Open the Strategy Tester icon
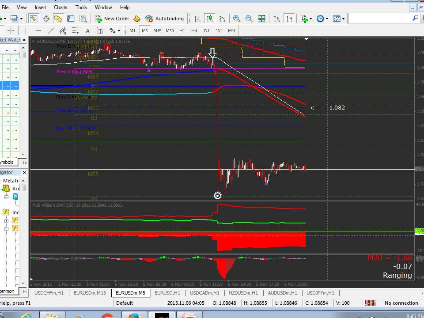The width and height of the screenshot is (424, 318). pos(83,19)
